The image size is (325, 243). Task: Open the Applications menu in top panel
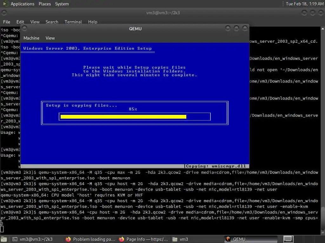pyautogui.click(x=23, y=4)
